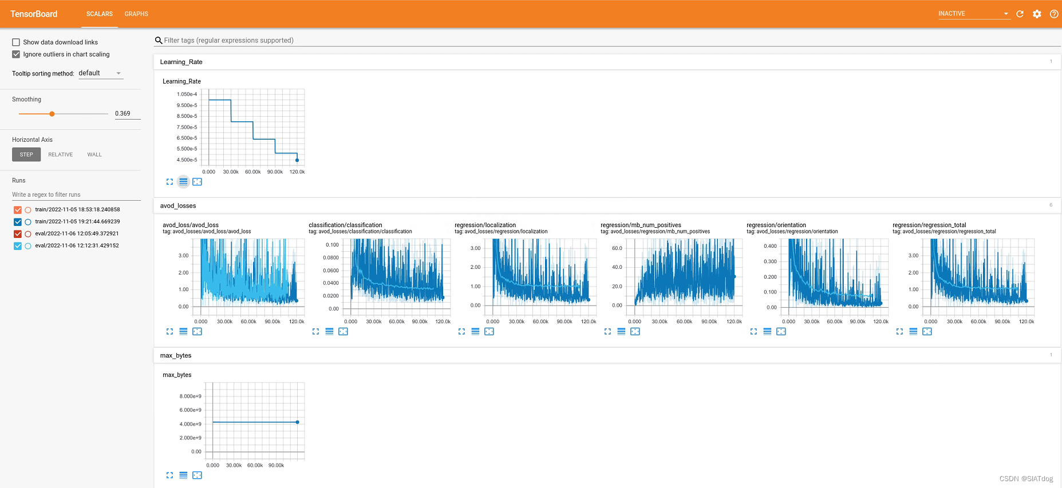The image size is (1062, 488).
Task: Select only run eval 12:05:49 radio circle
Action: click(x=28, y=234)
